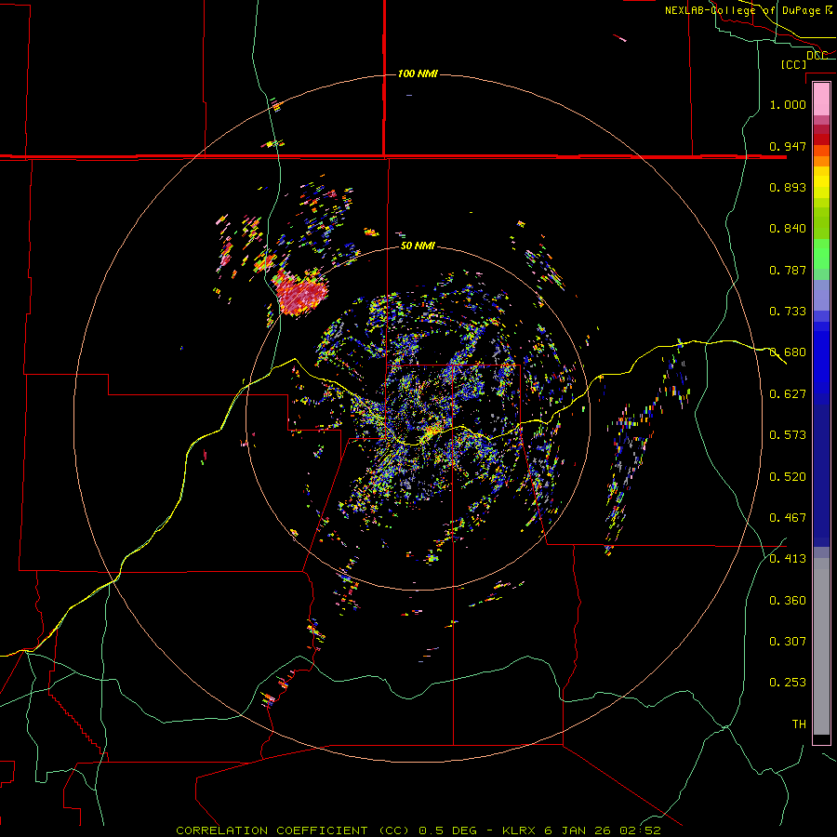Viewport: 837px width, 837px height.
Task: Click the TH threshold label on legend
Action: [799, 724]
